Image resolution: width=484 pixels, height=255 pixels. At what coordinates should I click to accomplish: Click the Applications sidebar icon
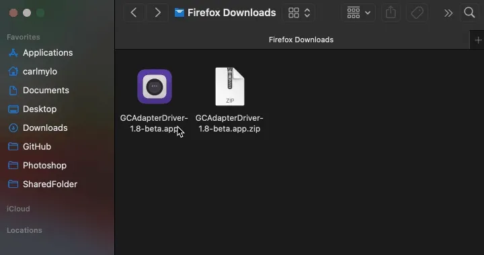13,52
